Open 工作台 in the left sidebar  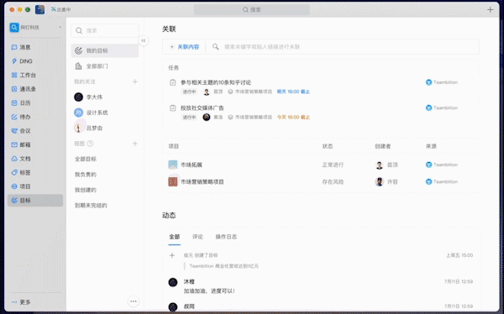coord(35,75)
